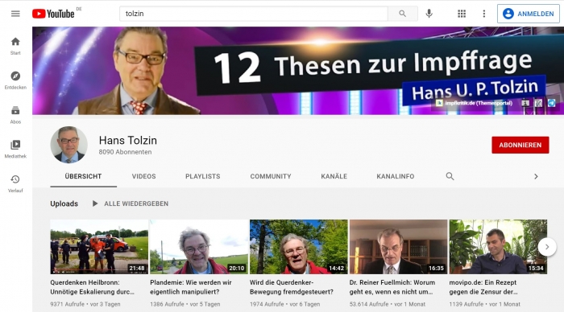Search within the channel
The height and width of the screenshot is (312, 564).
click(450, 176)
